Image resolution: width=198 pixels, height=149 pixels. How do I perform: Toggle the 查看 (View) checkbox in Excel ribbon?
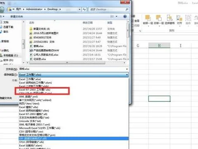pos(132,21)
